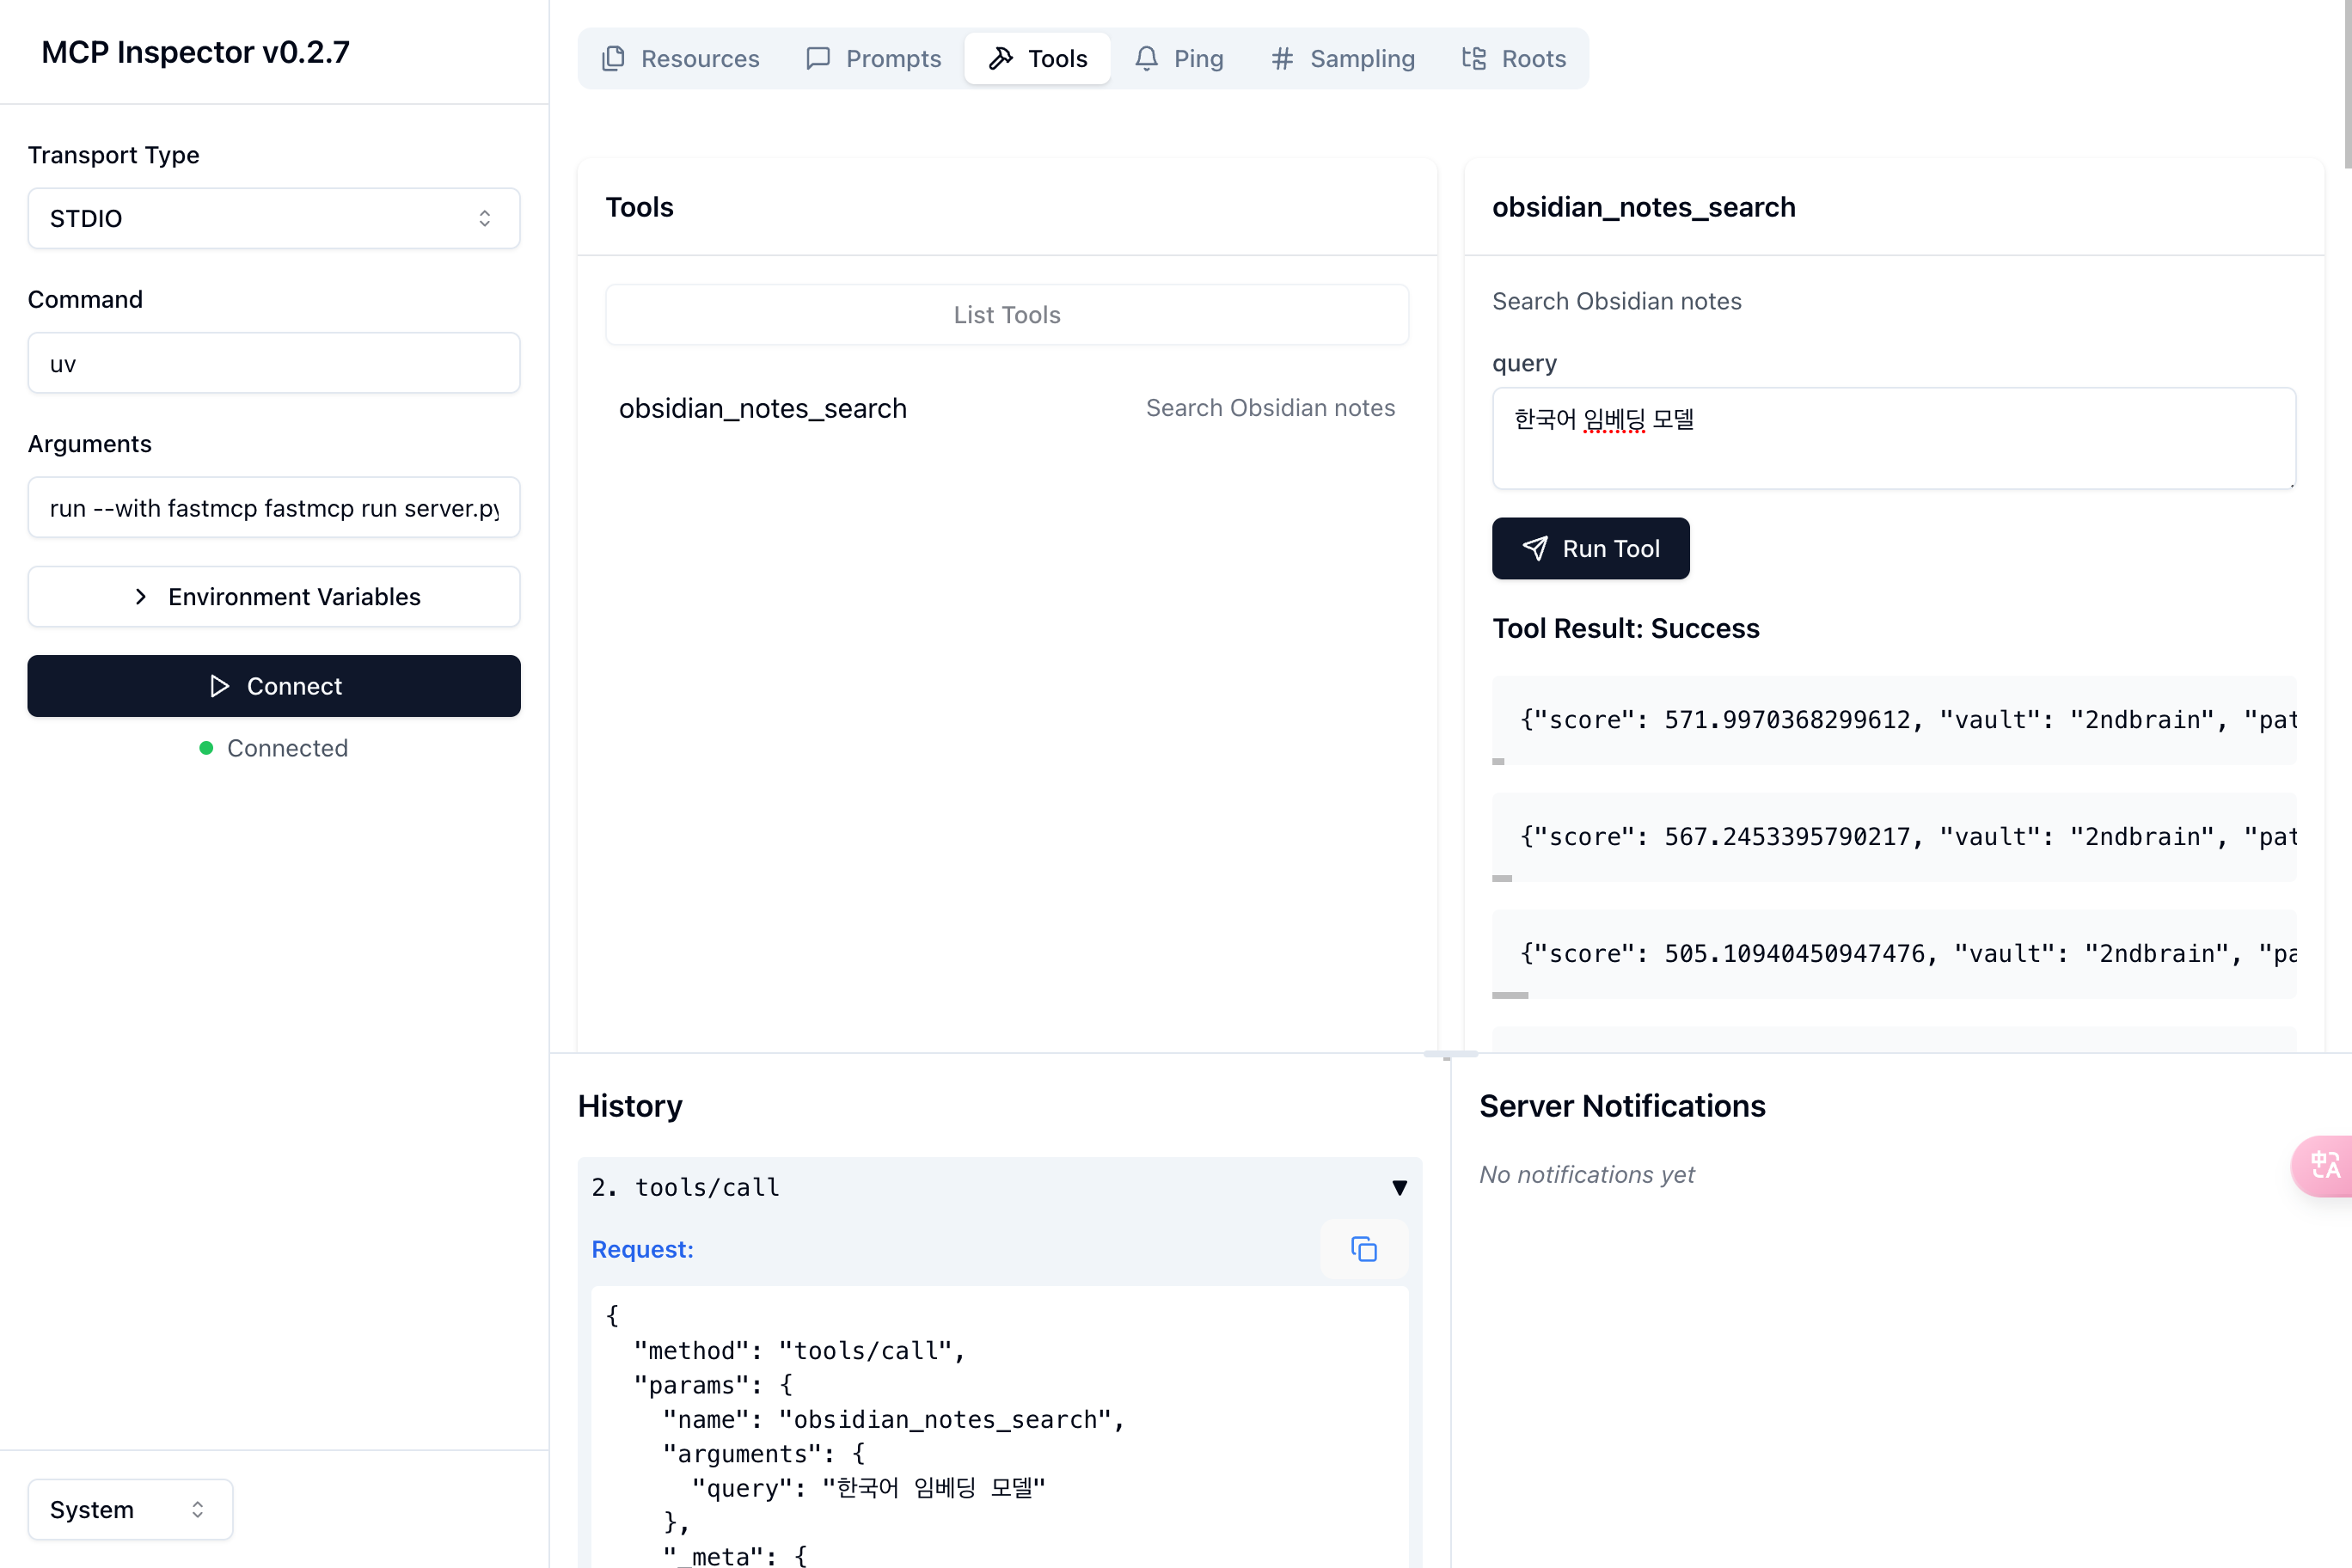Image resolution: width=2352 pixels, height=1568 pixels.
Task: Click the first result's horizontal scrollbar
Action: pos(1499,762)
